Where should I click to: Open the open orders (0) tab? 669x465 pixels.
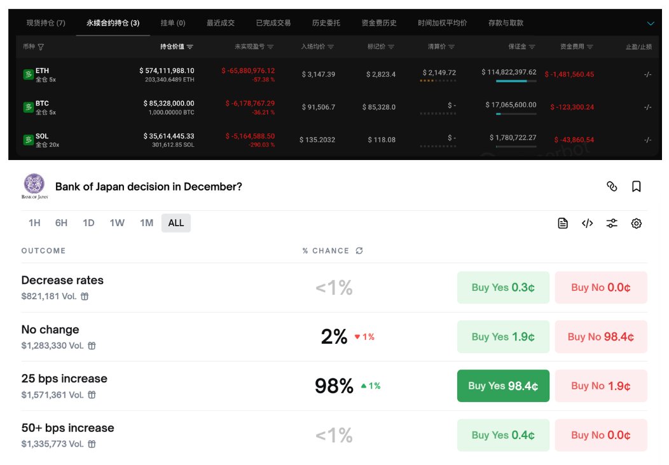173,23
